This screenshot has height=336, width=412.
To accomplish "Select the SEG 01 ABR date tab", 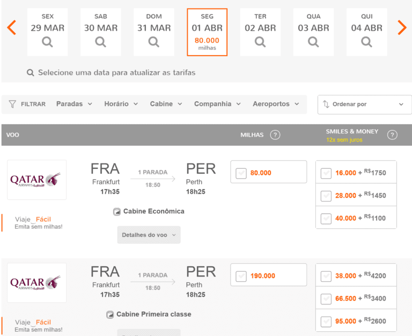I will [207, 32].
